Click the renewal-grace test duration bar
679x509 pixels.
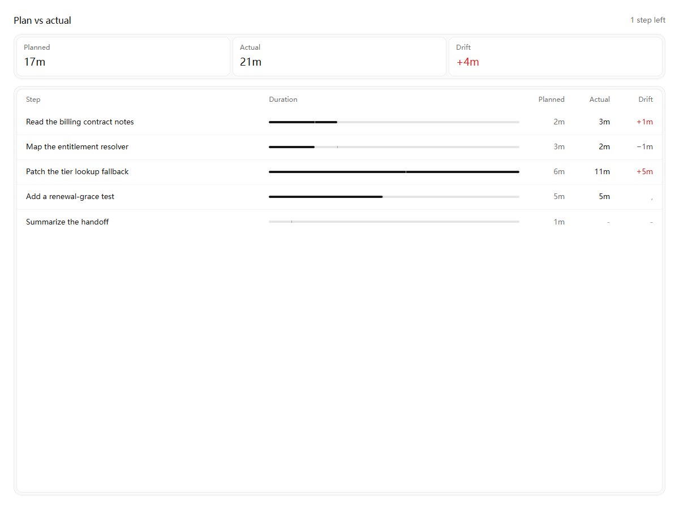(x=394, y=197)
